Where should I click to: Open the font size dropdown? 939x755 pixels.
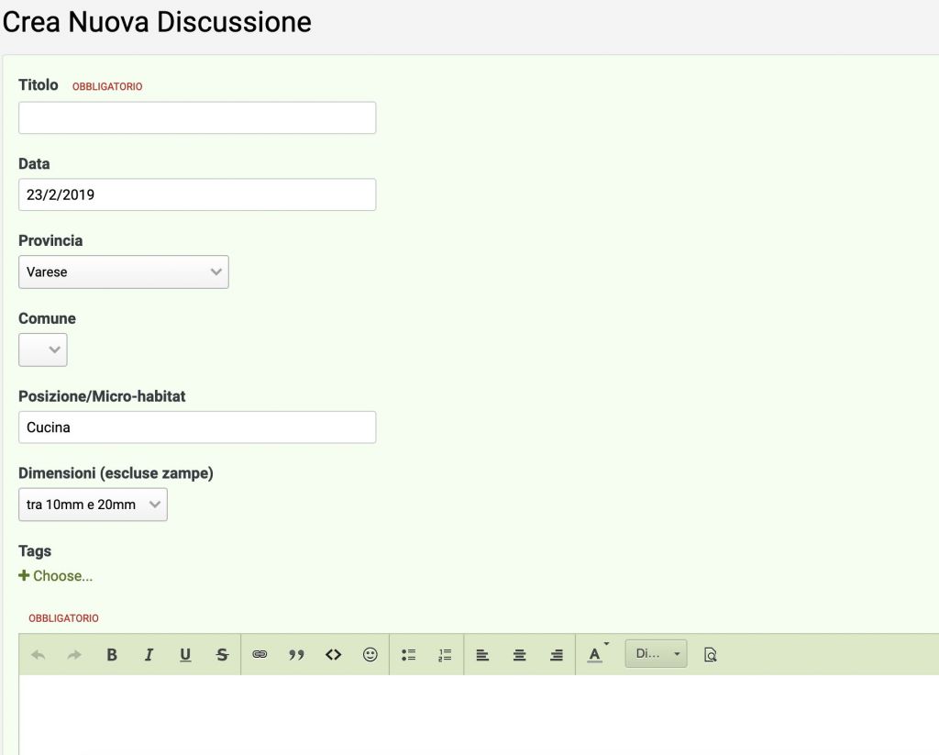point(656,654)
